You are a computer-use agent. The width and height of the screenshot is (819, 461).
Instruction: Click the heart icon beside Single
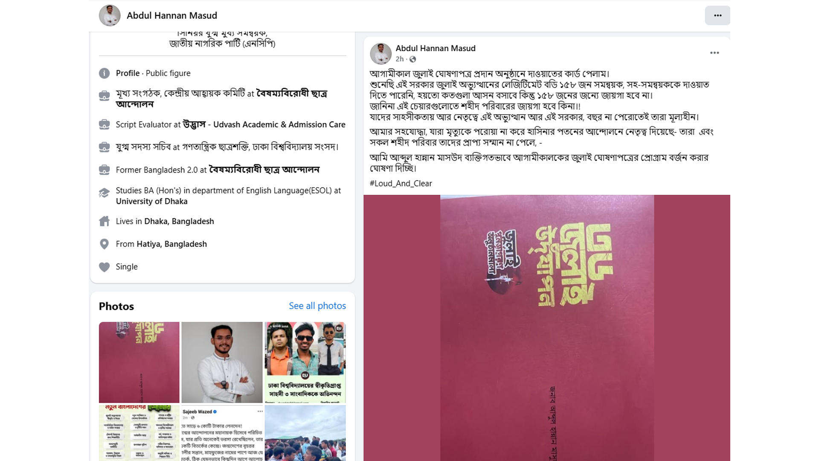pos(105,267)
